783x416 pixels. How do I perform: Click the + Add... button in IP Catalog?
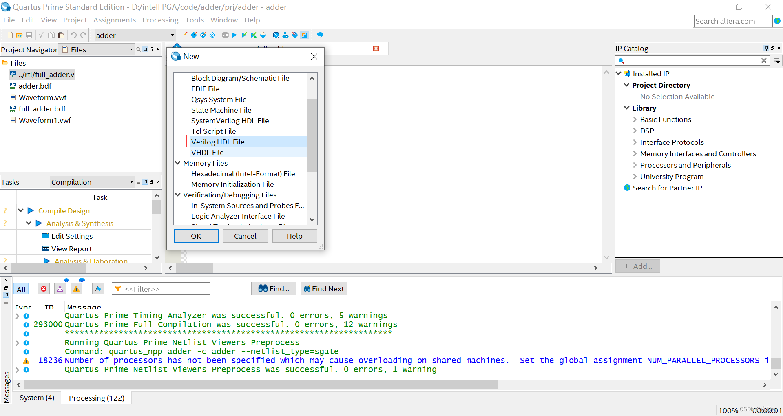pyautogui.click(x=638, y=266)
